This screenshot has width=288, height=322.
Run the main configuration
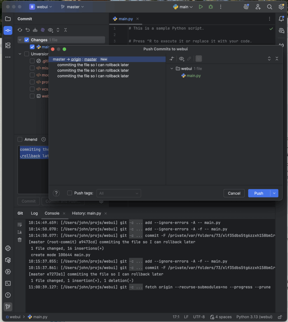pyautogui.click(x=201, y=7)
